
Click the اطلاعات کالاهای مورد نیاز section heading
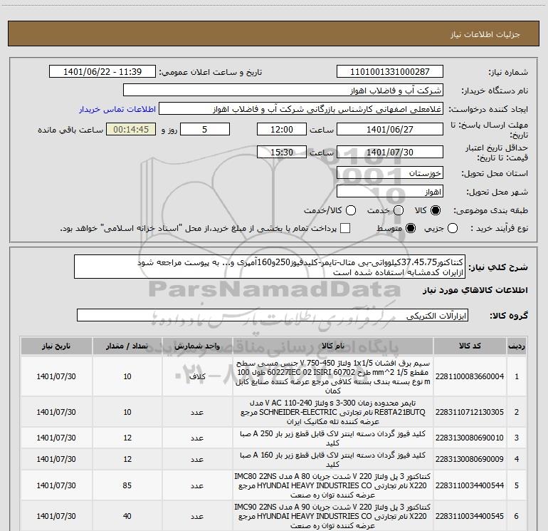click(475, 290)
